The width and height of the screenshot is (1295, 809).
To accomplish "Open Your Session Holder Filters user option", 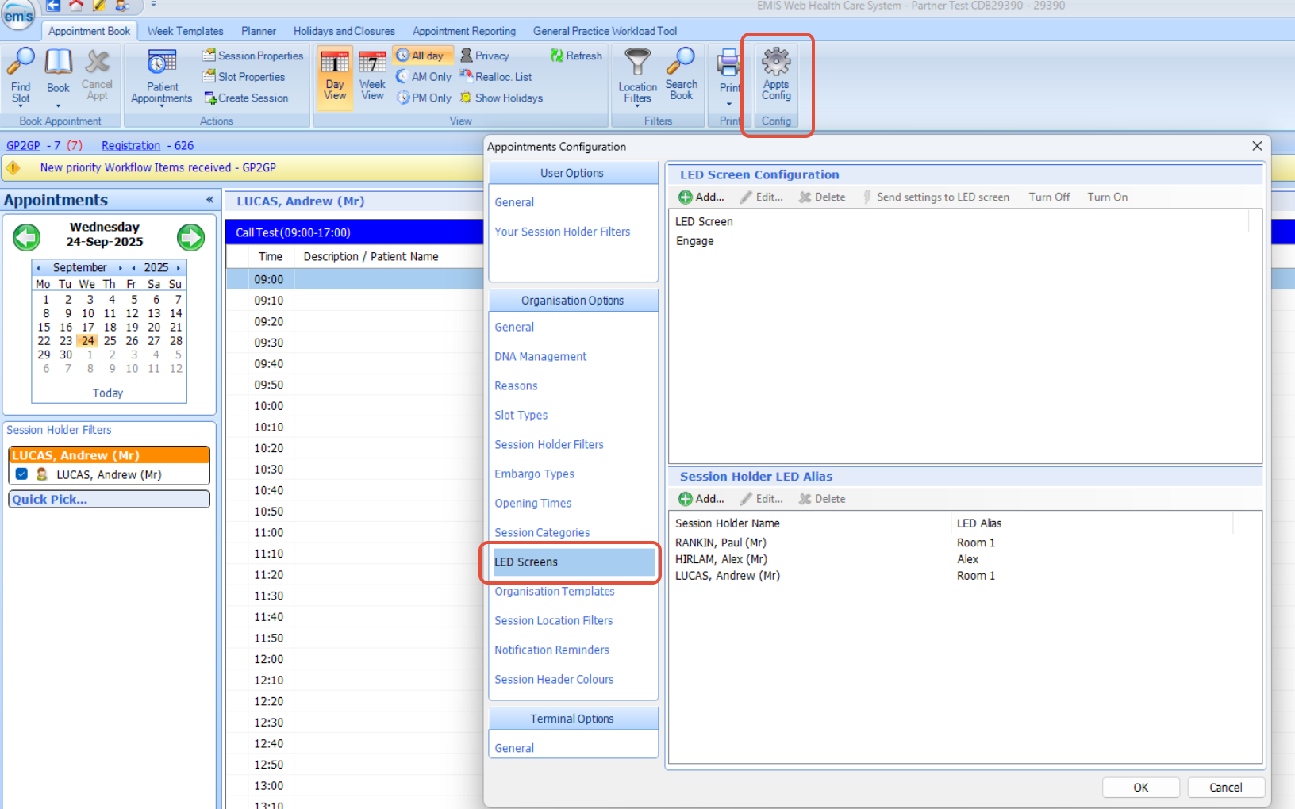I will pos(563,232).
